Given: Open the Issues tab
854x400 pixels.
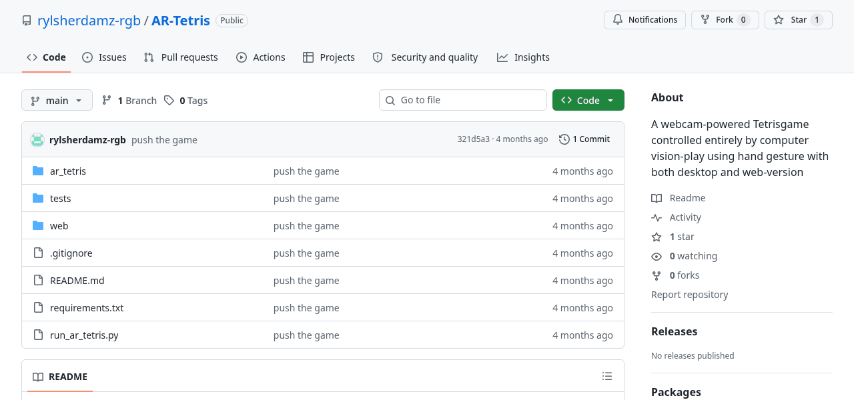Looking at the screenshot, I should coord(104,57).
